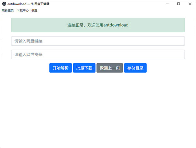Click the 存储目录 button
The image size is (196, 148).
tap(135, 68)
